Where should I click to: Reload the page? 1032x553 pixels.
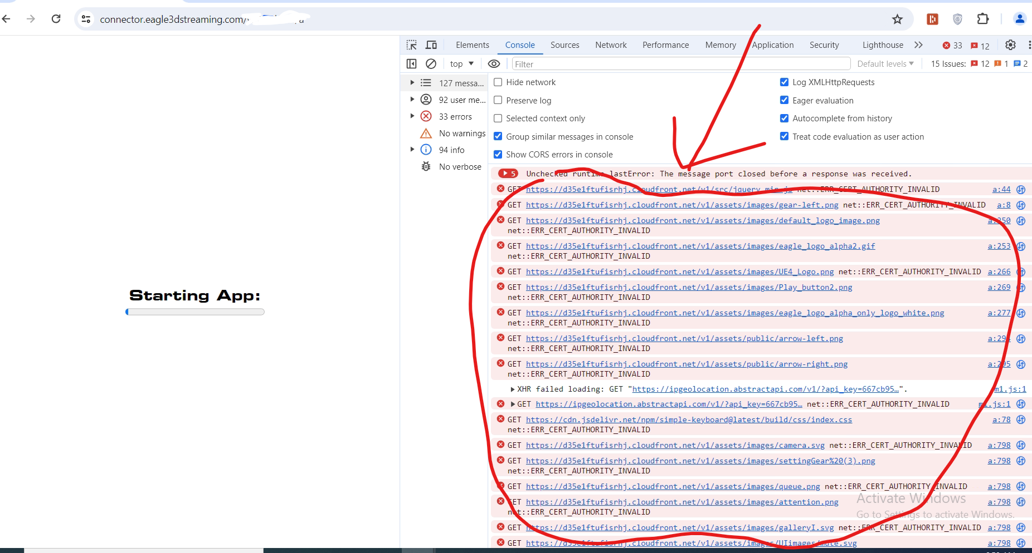(56, 19)
